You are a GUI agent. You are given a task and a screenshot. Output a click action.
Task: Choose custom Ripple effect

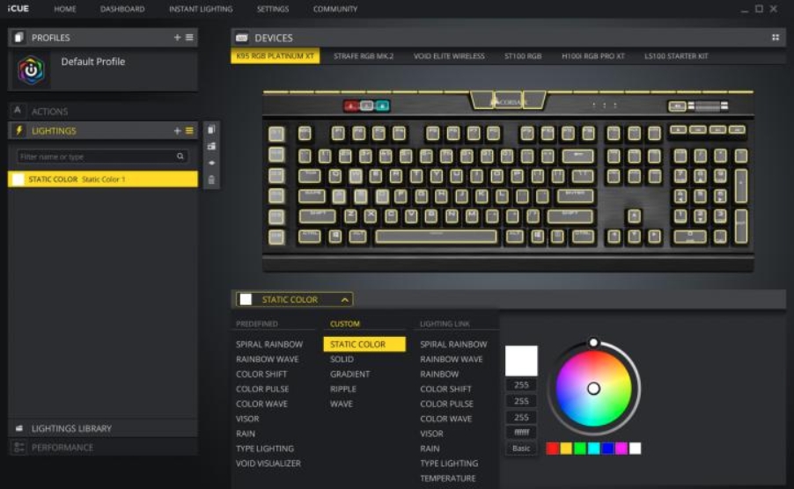click(342, 389)
